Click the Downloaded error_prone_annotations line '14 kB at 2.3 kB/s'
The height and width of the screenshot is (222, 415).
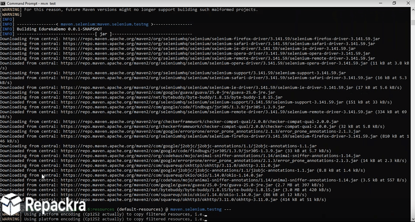[x=203, y=161]
